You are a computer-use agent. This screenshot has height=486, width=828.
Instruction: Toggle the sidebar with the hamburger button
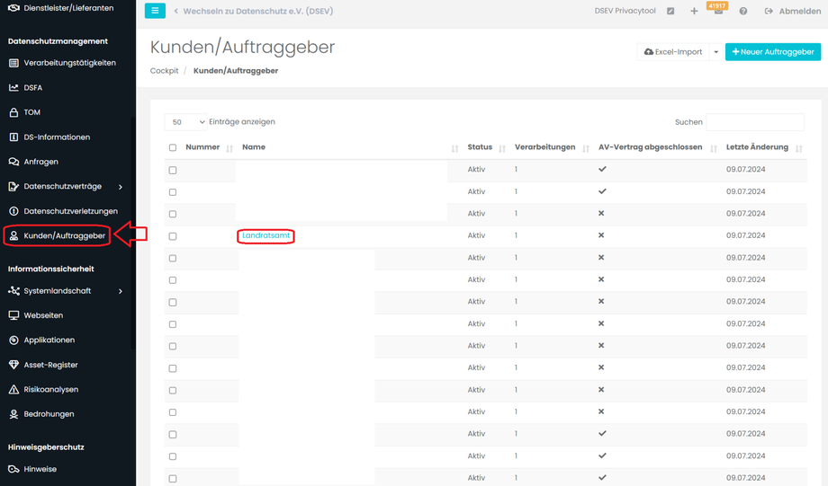pyautogui.click(x=155, y=11)
